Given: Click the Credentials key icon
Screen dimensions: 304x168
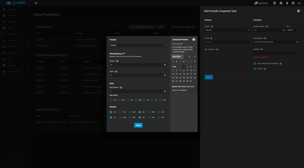Looking at the screenshot, I should click(x=4, y=46).
